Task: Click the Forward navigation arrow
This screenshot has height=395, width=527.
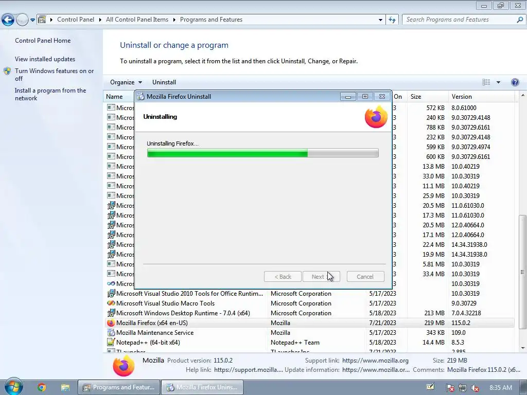Action: coord(22,20)
